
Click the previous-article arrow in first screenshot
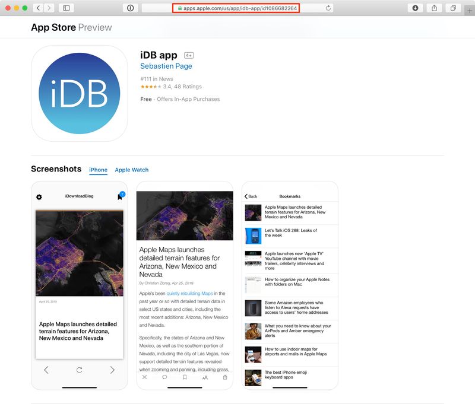click(x=46, y=370)
